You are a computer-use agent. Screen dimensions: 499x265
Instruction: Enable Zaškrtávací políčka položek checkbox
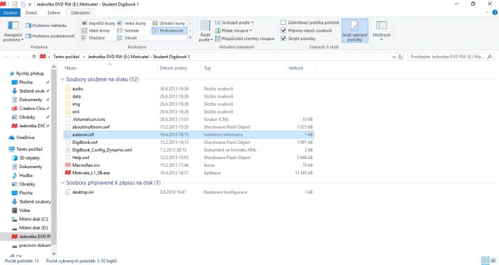tap(283, 23)
